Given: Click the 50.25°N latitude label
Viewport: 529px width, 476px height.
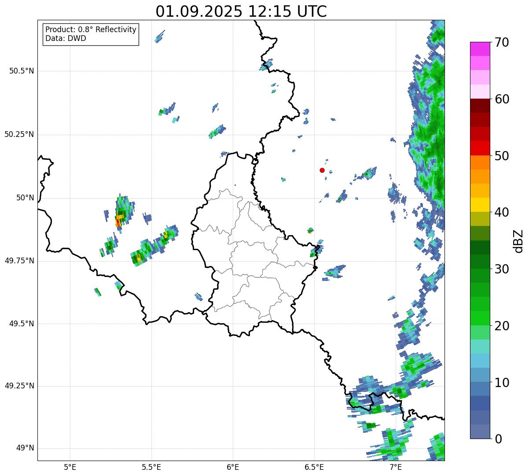Looking at the screenshot, I should click(x=19, y=134).
